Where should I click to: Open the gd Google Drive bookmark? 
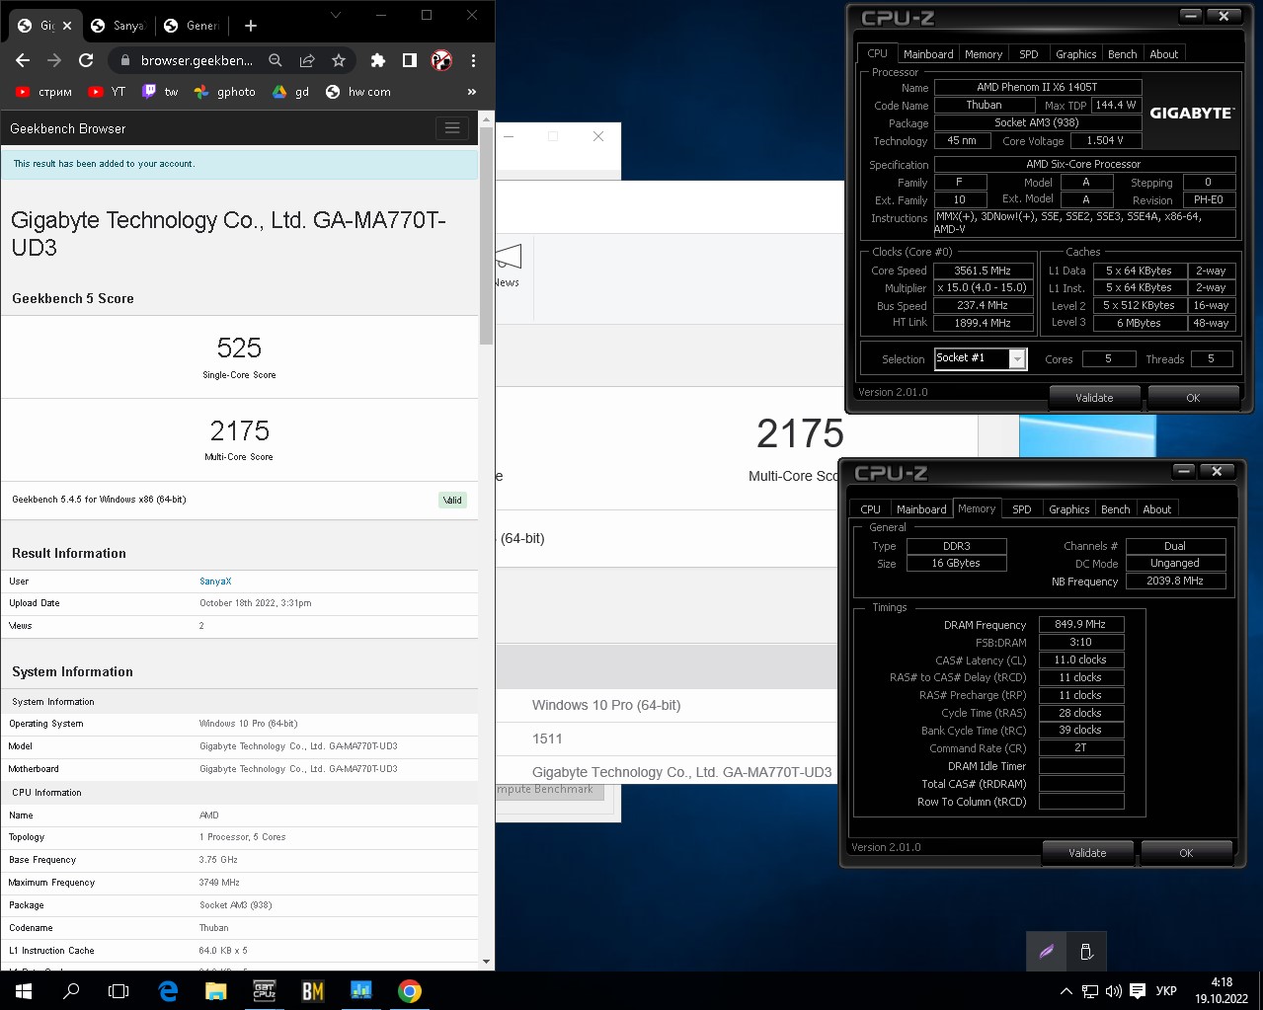[x=291, y=92]
